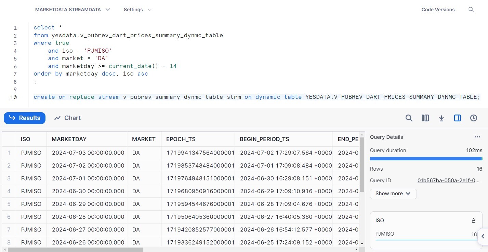Click the PJMISO distribution bar in ISO card

click(426, 240)
